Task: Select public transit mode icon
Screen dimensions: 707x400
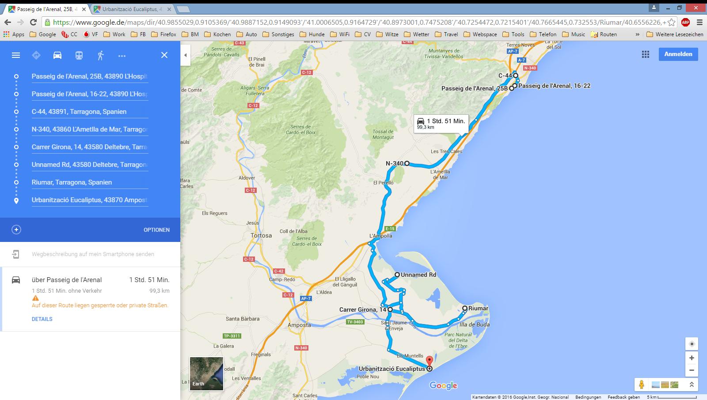Action: pyautogui.click(x=79, y=55)
